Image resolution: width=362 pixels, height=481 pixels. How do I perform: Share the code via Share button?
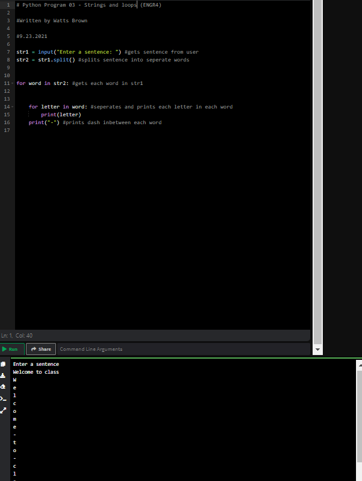[x=41, y=349]
